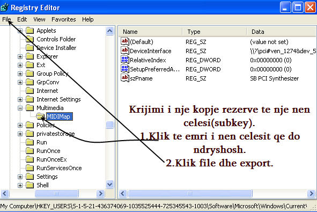Click the open MIDIMap folder icon

[x=40, y=116]
